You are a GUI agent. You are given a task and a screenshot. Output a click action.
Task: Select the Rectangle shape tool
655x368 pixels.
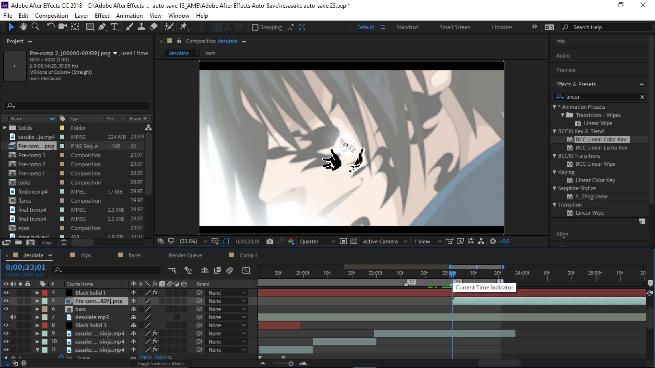90,27
